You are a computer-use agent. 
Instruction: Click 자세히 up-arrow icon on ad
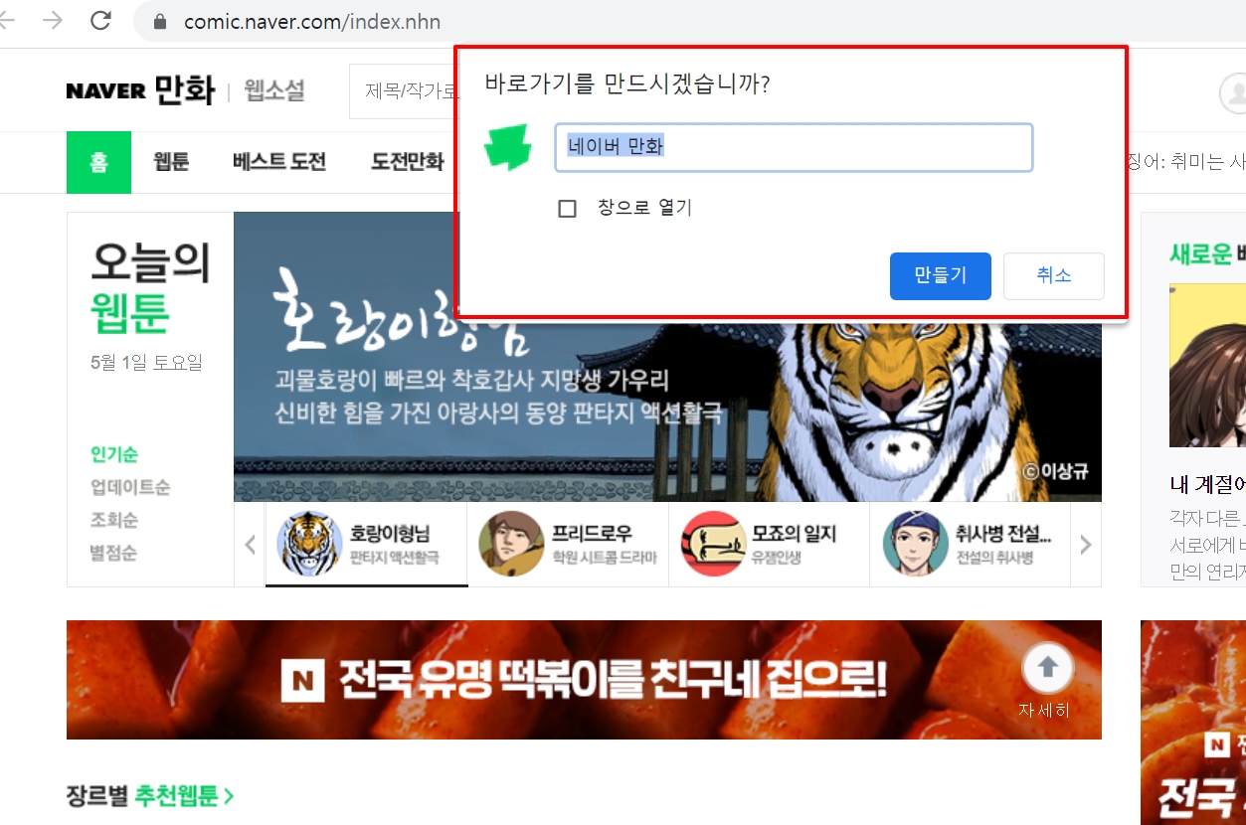pyautogui.click(x=1047, y=669)
